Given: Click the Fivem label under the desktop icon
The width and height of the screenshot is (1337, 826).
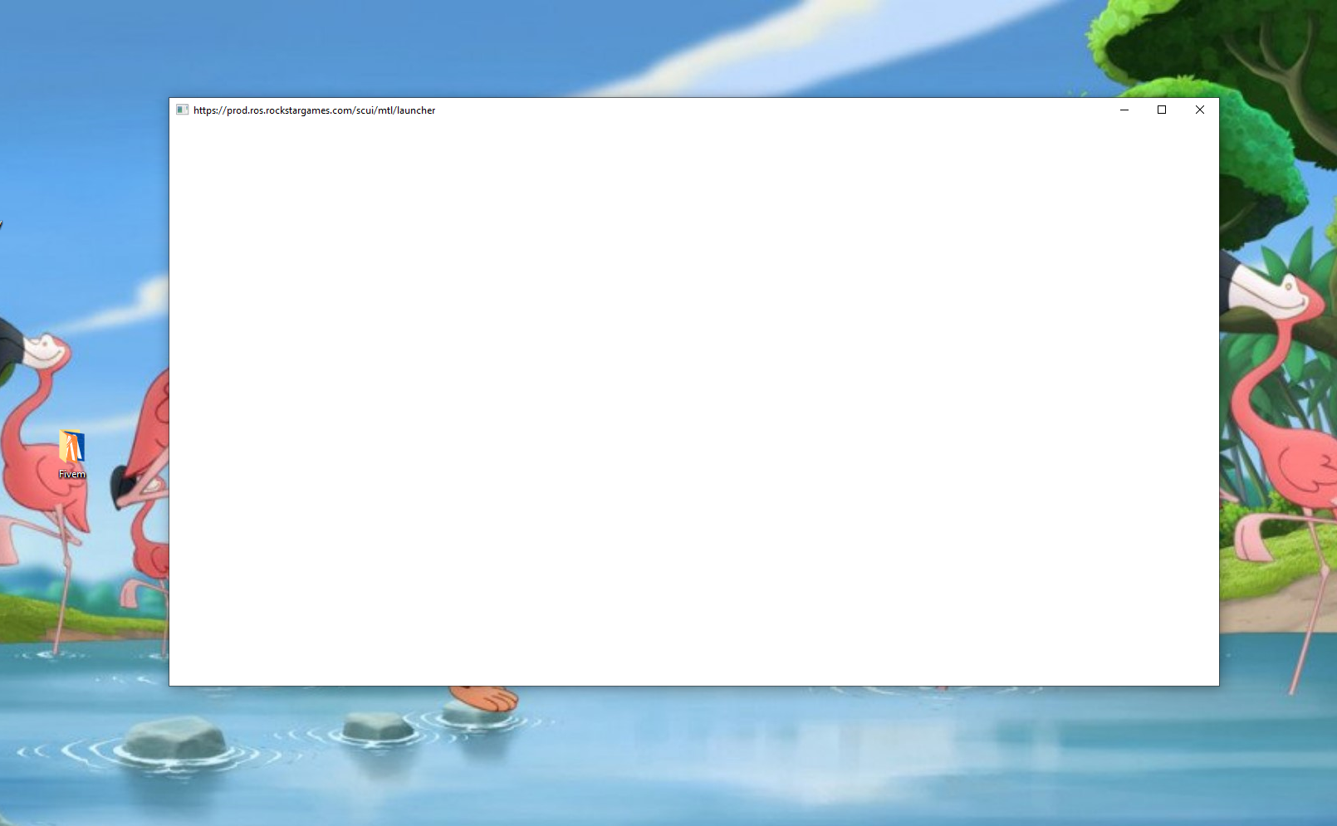Looking at the screenshot, I should [x=71, y=474].
